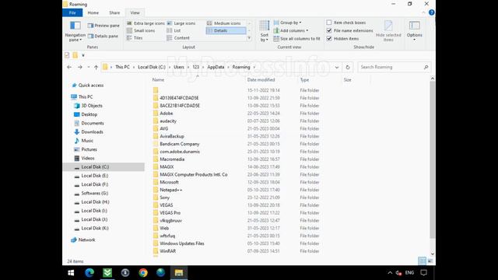Viewport: 498px width, 280px height.
Task: Expand the layout gallery more arrow
Action: tap(249, 38)
